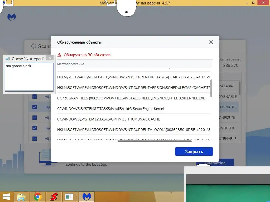Toggle the bottom Hija row checkbox (XYENABLE)
The image size is (270, 202).
(35, 138)
